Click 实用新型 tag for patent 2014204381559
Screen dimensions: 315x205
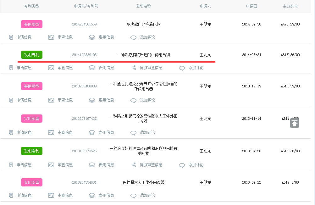click(32, 25)
